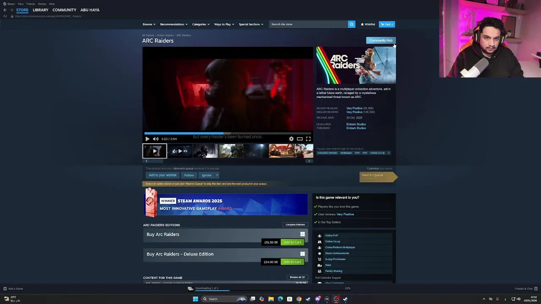Add ARC Raiders to your wishlist
The image size is (541, 304).
coord(162,175)
